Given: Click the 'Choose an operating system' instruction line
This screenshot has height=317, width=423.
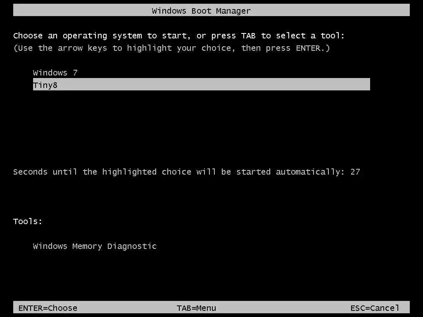Looking at the screenshot, I should 179,35.
